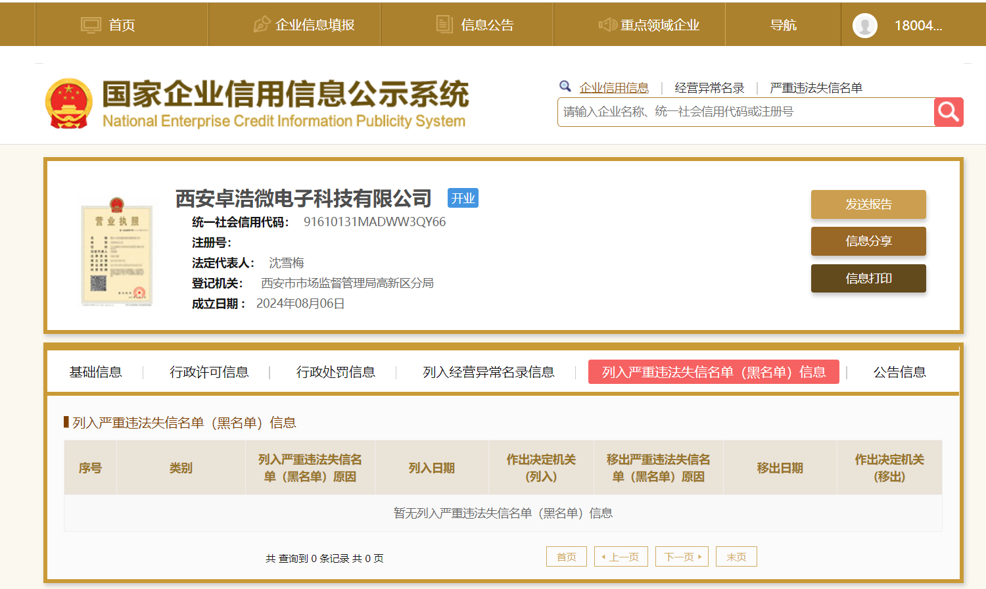This screenshot has width=986, height=589.
Task: Click the small magnifier icon near 企业信用信息
Action: (x=565, y=86)
